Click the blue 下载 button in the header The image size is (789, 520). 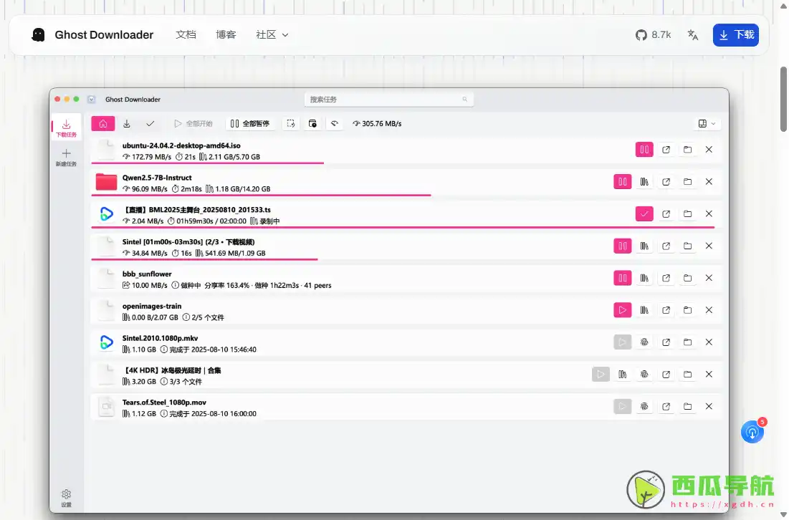point(736,34)
